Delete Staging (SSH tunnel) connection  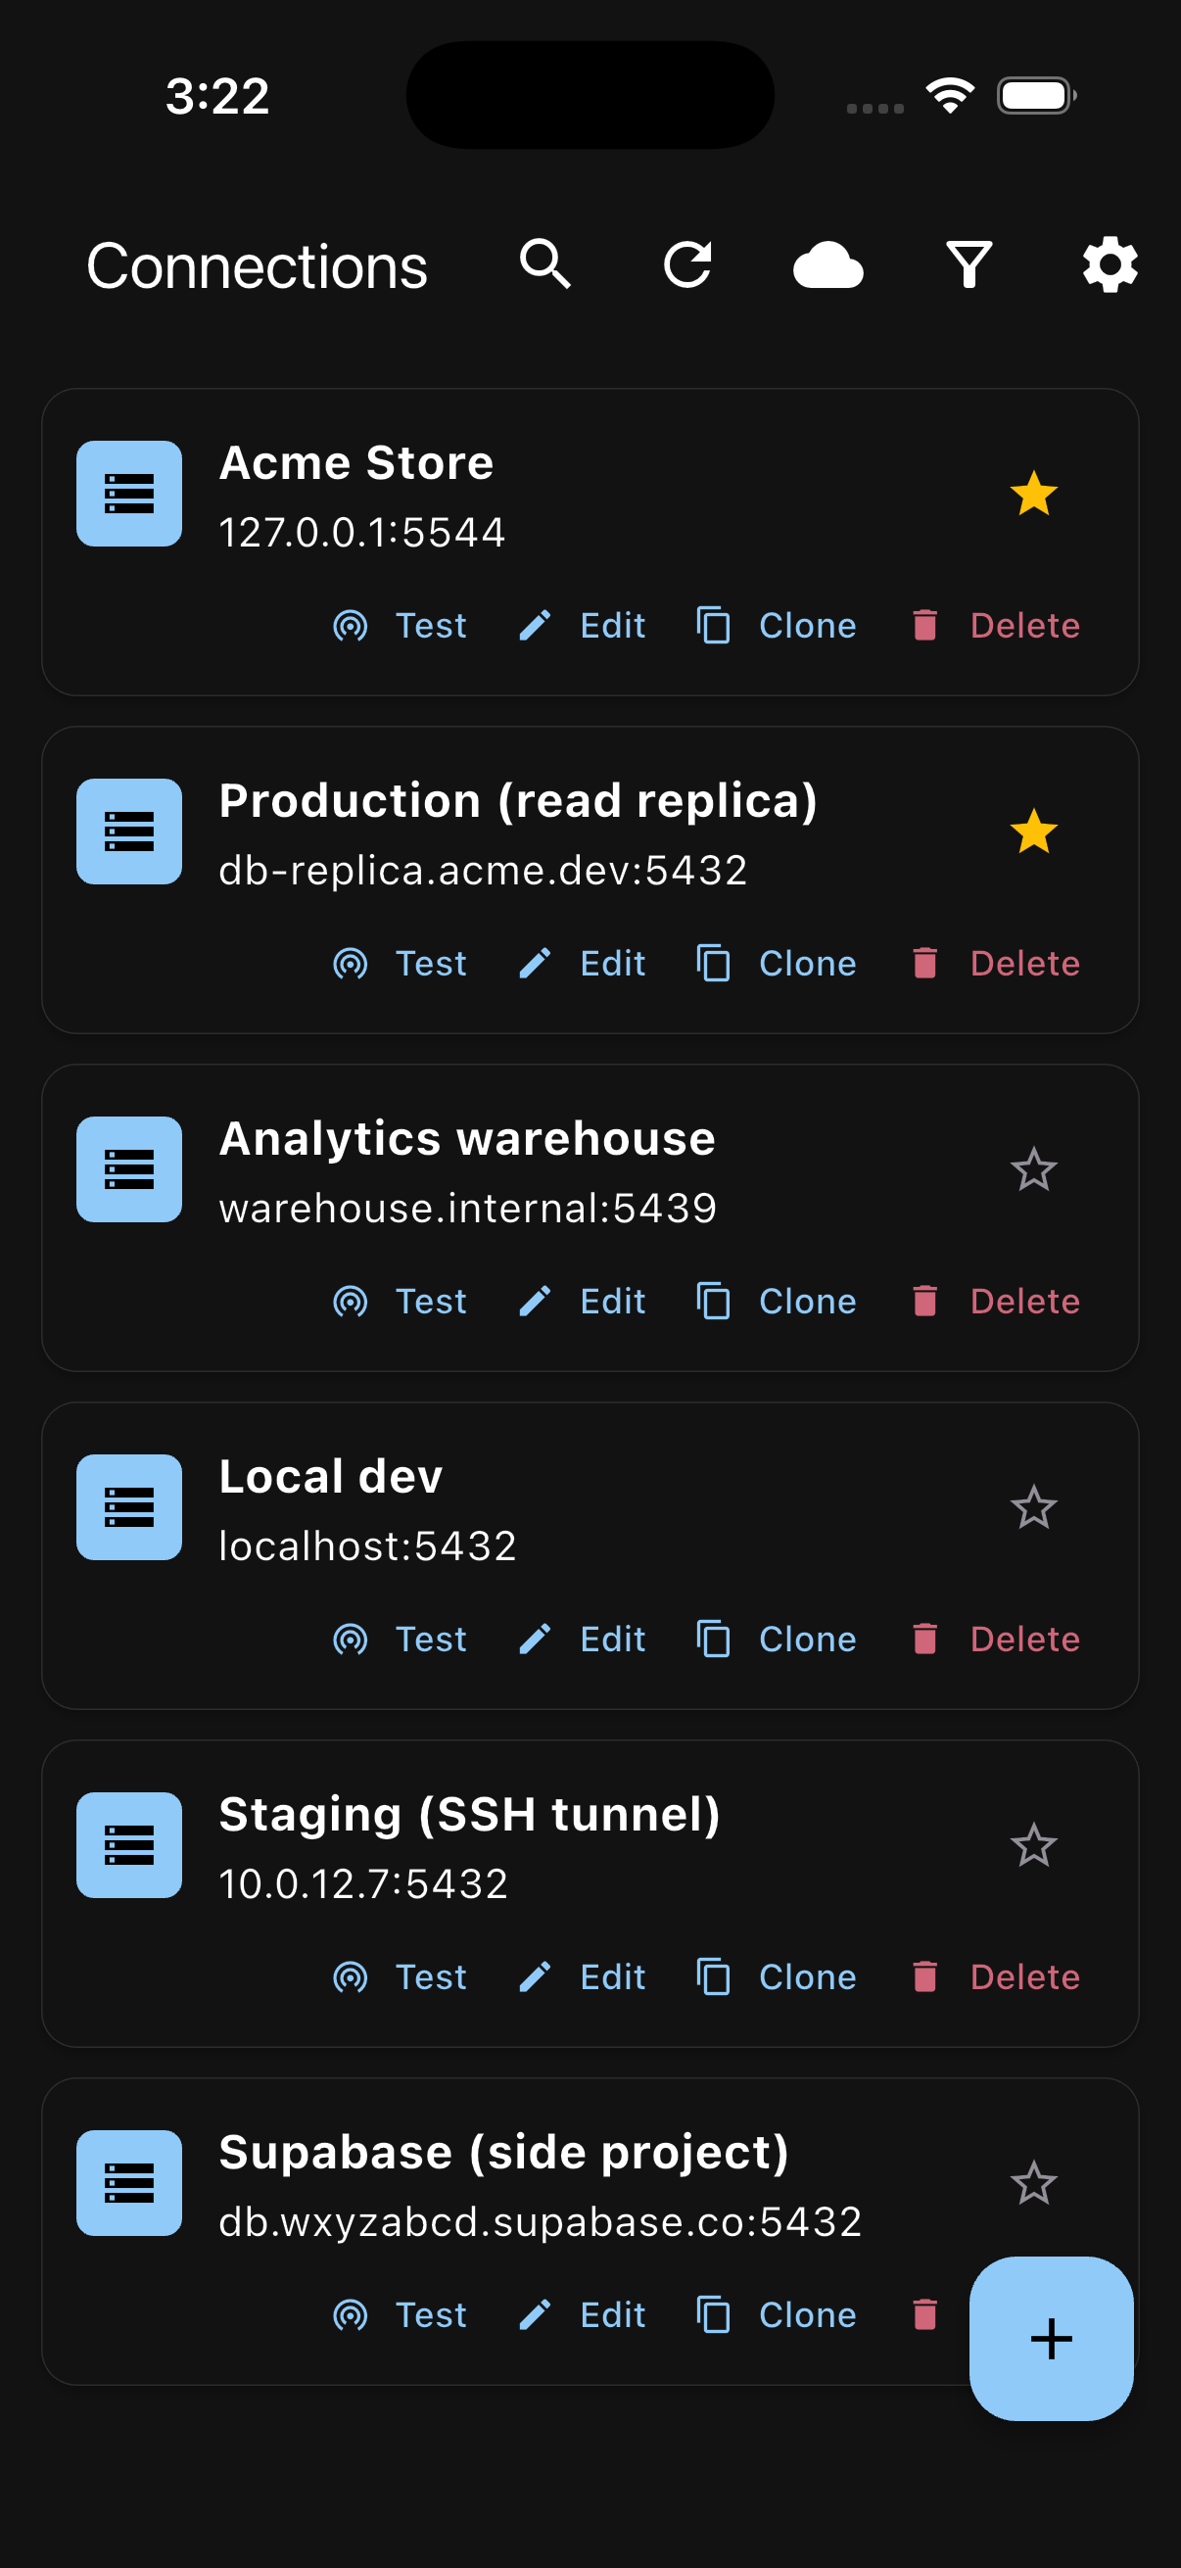996,1977
